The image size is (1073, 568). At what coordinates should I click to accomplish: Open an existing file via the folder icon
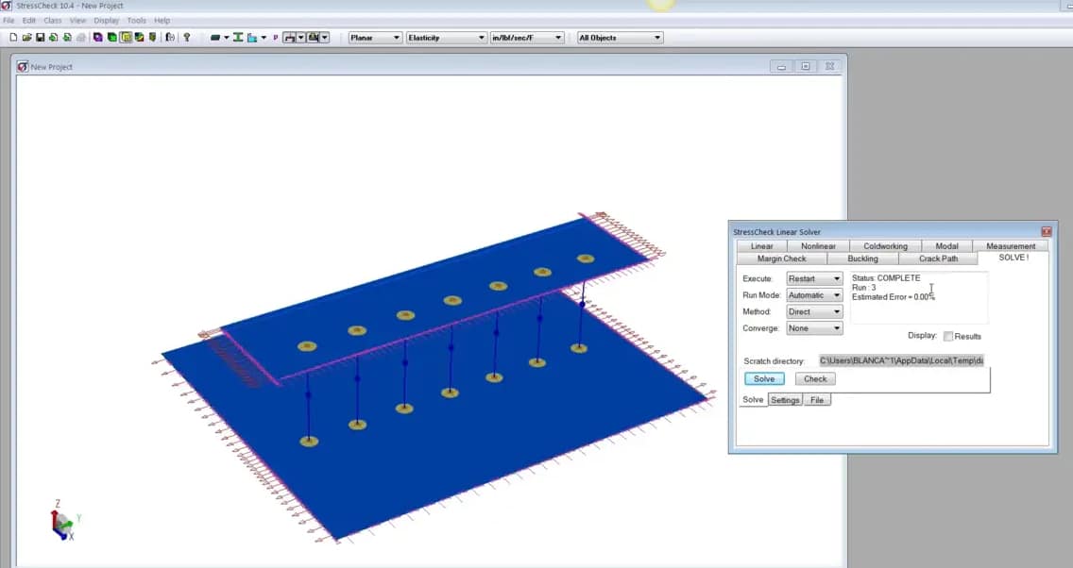coord(26,37)
